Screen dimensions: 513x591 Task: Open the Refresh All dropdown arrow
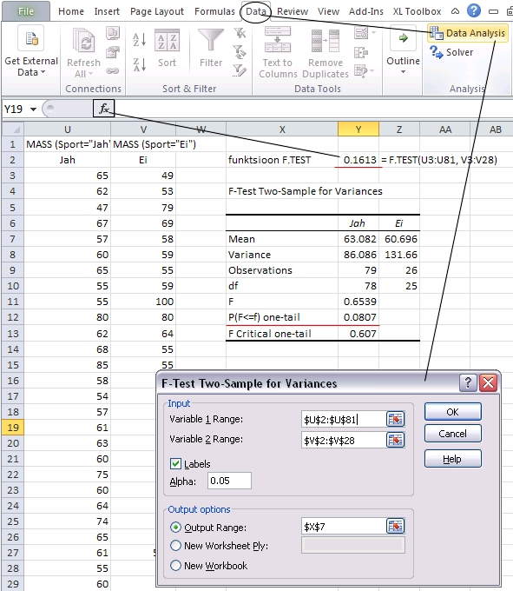[90, 73]
